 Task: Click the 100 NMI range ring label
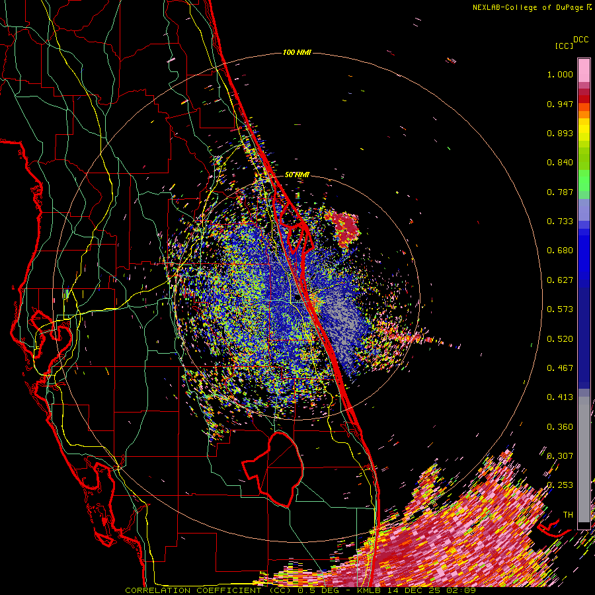point(297,52)
